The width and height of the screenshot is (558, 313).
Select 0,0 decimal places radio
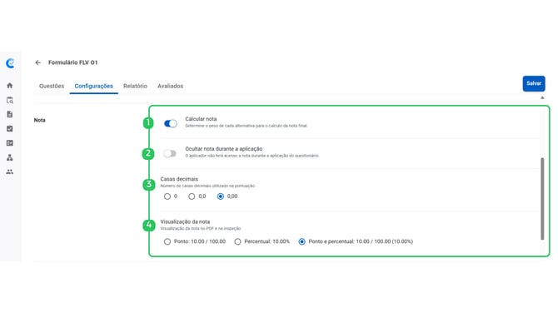[x=192, y=196]
